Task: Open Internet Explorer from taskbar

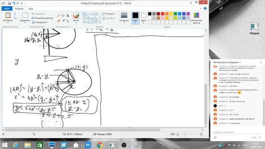Action: point(16,145)
